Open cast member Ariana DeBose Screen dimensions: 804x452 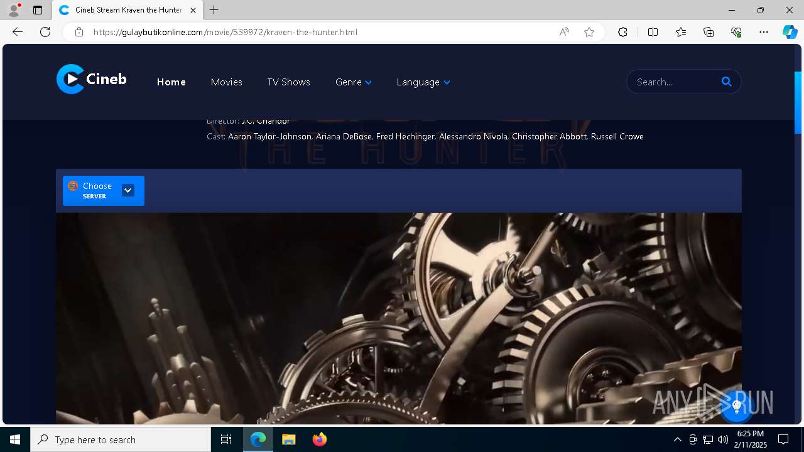[x=344, y=136]
